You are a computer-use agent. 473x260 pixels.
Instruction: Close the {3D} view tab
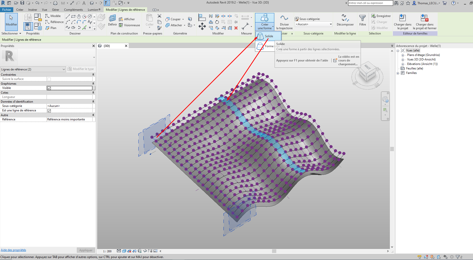coord(126,46)
